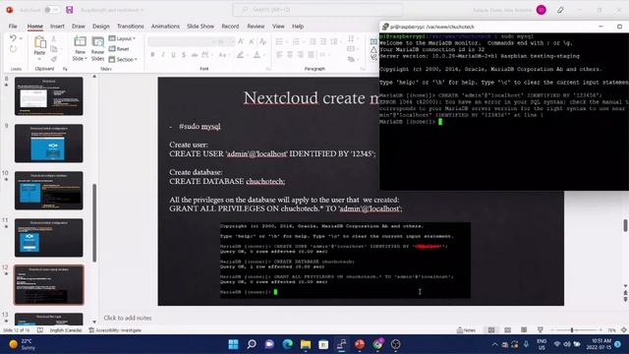Switch to the Insert tab
The width and height of the screenshot is (629, 354).
click(57, 27)
